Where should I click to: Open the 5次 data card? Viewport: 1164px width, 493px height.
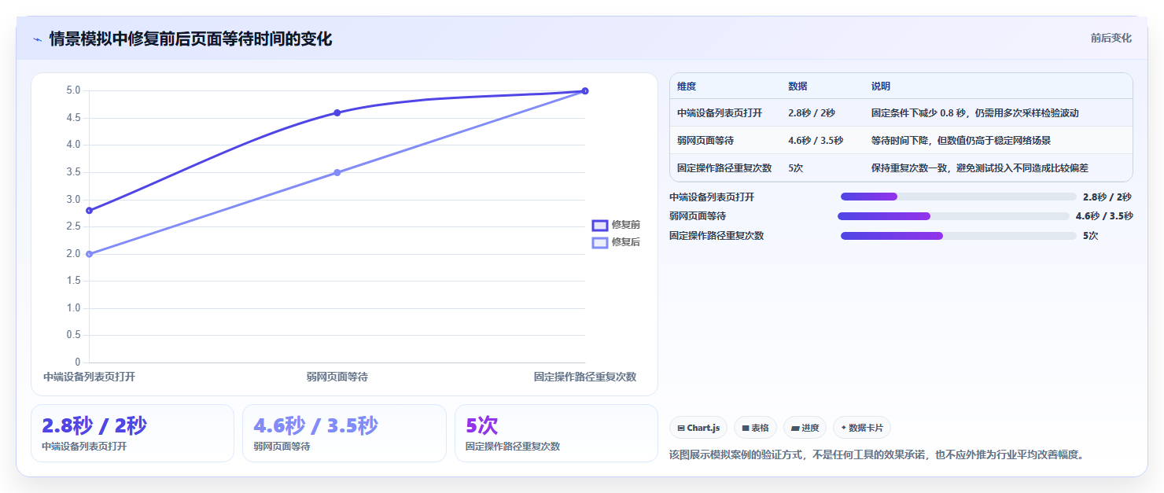pyautogui.click(x=556, y=433)
